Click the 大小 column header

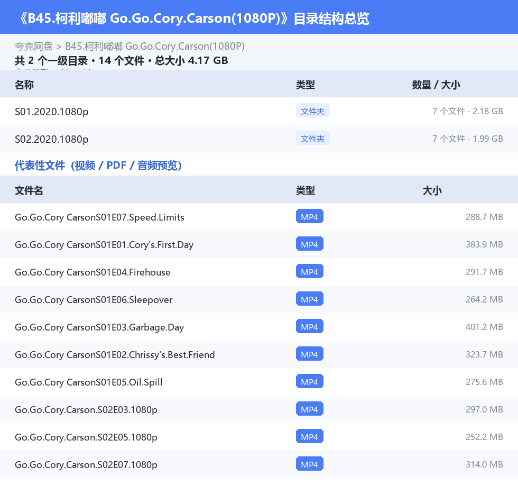[432, 190]
